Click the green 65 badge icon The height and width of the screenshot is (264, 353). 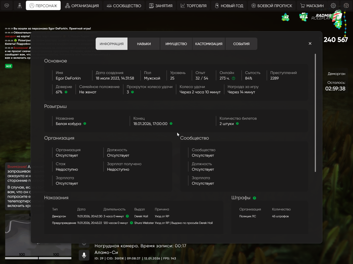[x=303, y=17]
